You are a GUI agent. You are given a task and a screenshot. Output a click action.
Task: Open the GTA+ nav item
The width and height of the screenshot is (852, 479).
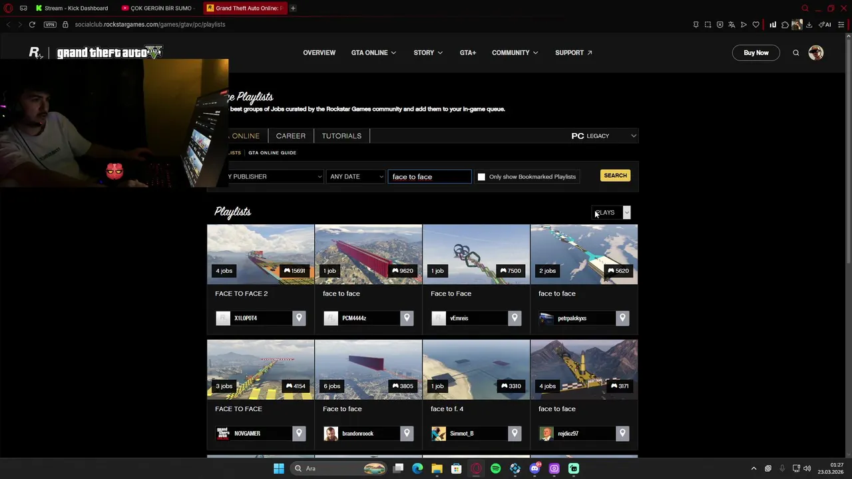coord(468,53)
